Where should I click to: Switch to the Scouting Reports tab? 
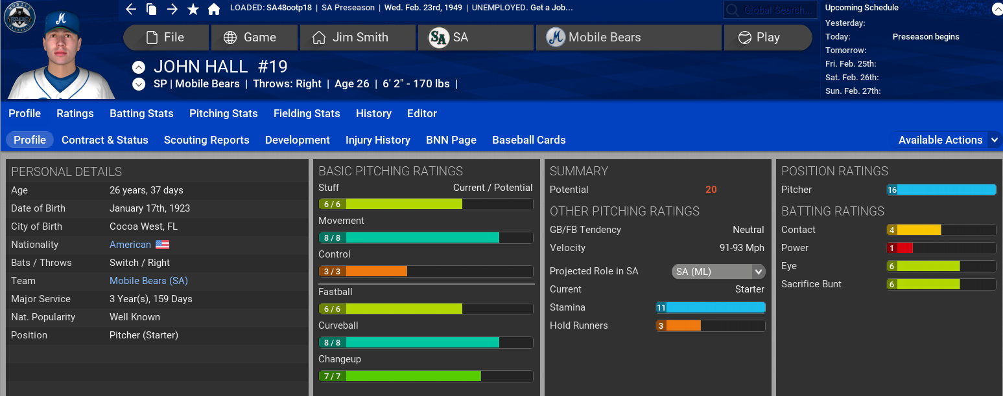pos(206,140)
